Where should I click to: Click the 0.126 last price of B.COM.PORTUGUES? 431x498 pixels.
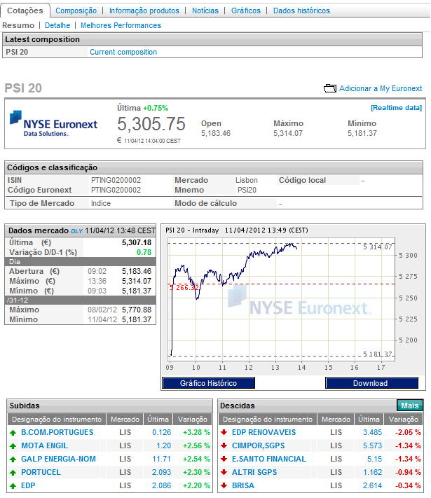161,432
